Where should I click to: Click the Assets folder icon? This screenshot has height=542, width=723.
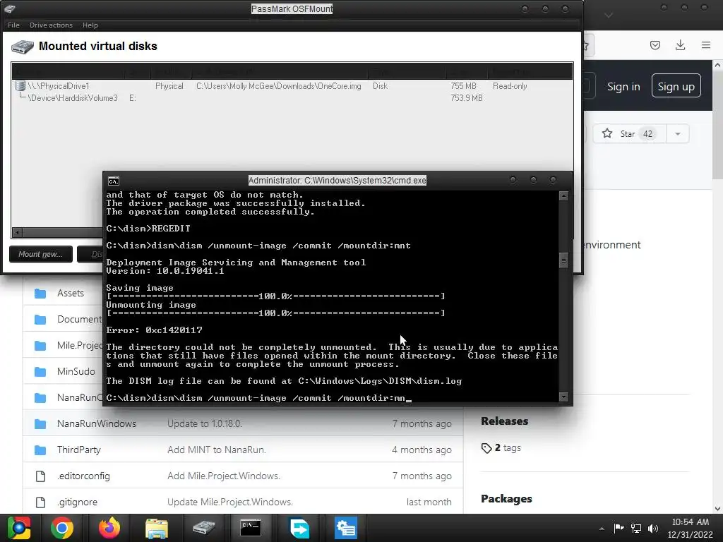(x=40, y=293)
